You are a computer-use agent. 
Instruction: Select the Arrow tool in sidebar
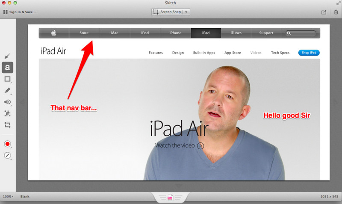[7, 56]
